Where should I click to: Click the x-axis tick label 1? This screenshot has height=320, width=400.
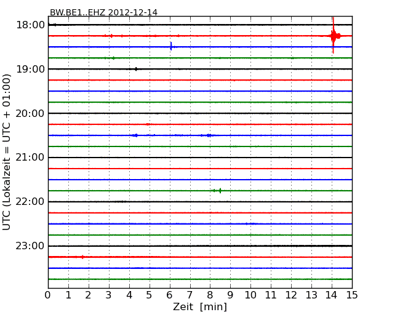[x=68, y=295]
